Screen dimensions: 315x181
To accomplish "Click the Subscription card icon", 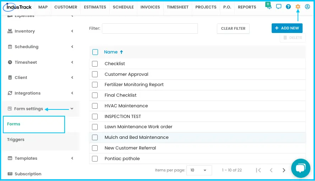I will coord(10,174).
